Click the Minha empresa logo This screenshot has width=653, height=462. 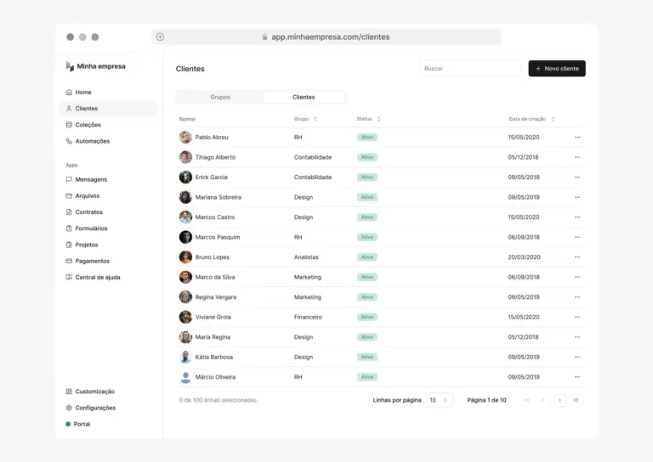pos(70,66)
